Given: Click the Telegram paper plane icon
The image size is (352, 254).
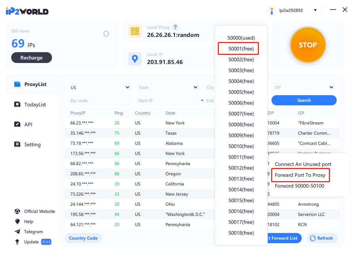Looking at the screenshot, I should point(17,232).
